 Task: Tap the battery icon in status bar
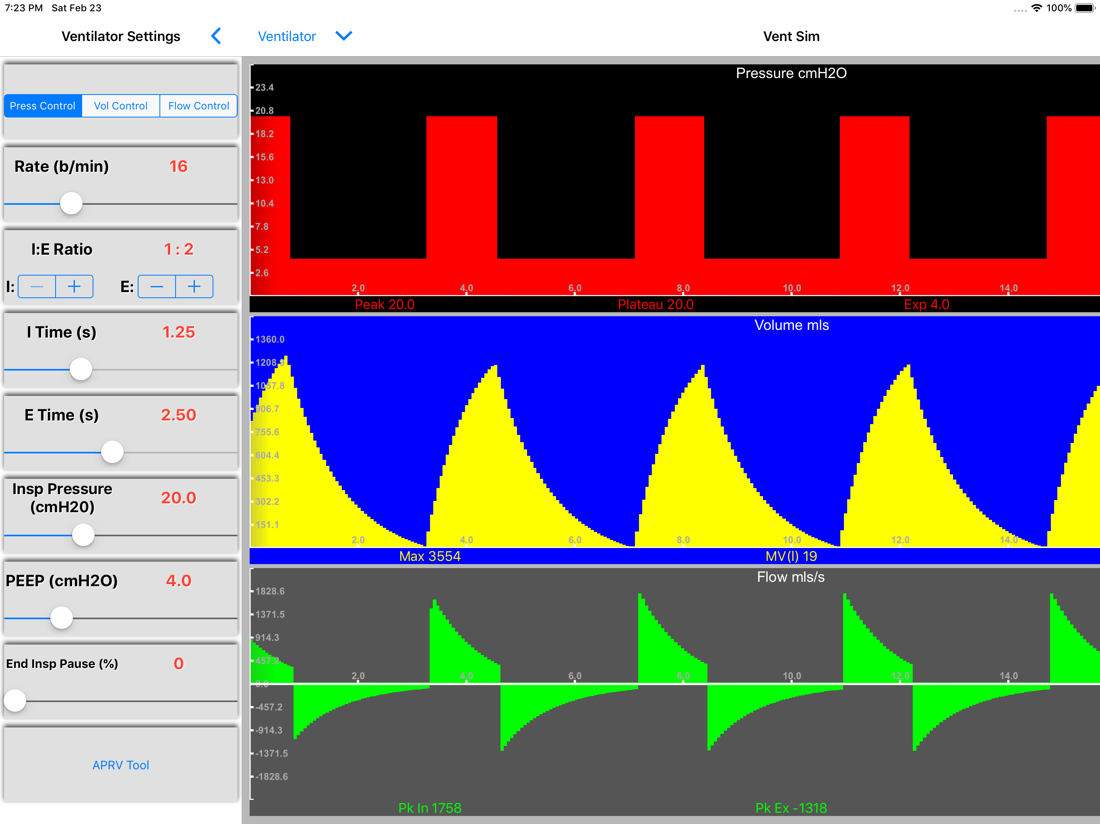click(x=1085, y=8)
